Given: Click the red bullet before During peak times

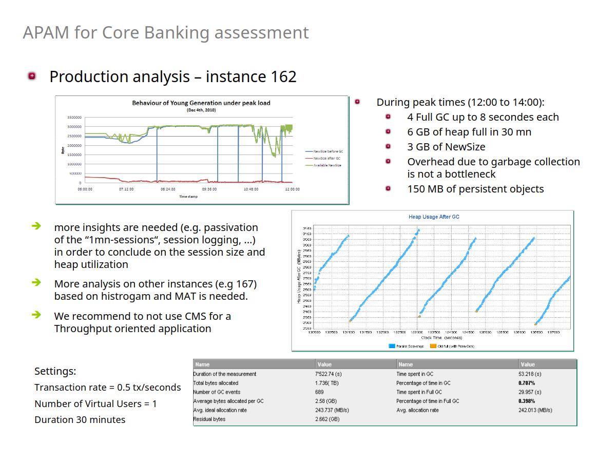Looking at the screenshot, I should coord(357,102).
